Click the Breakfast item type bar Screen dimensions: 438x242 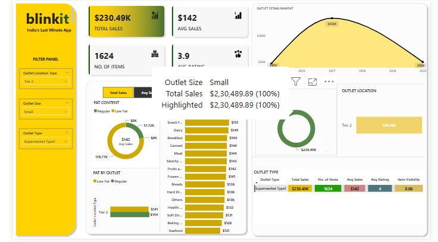(x=206, y=138)
